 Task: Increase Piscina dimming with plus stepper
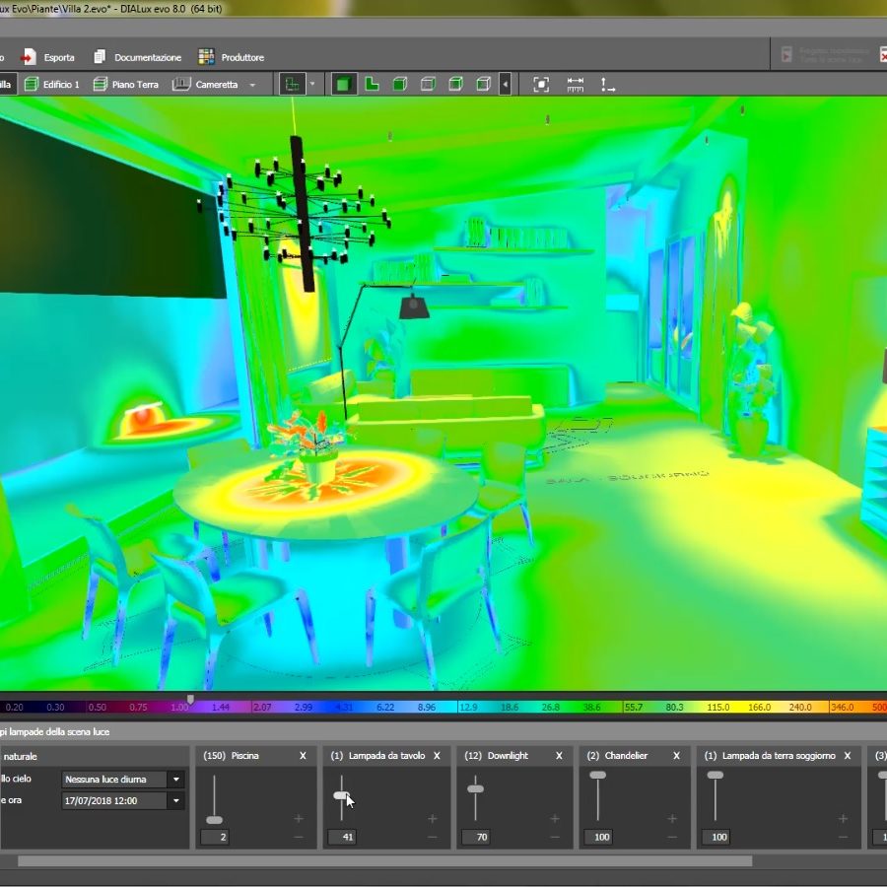coord(296,818)
